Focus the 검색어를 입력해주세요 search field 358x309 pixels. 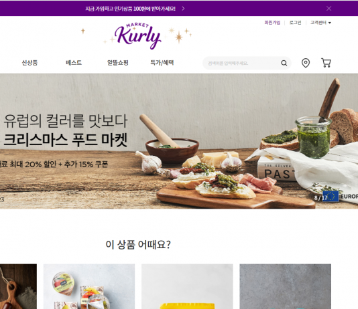242,63
